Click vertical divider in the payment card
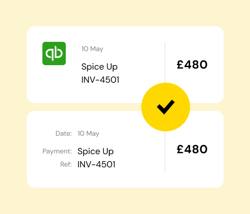 165,152
